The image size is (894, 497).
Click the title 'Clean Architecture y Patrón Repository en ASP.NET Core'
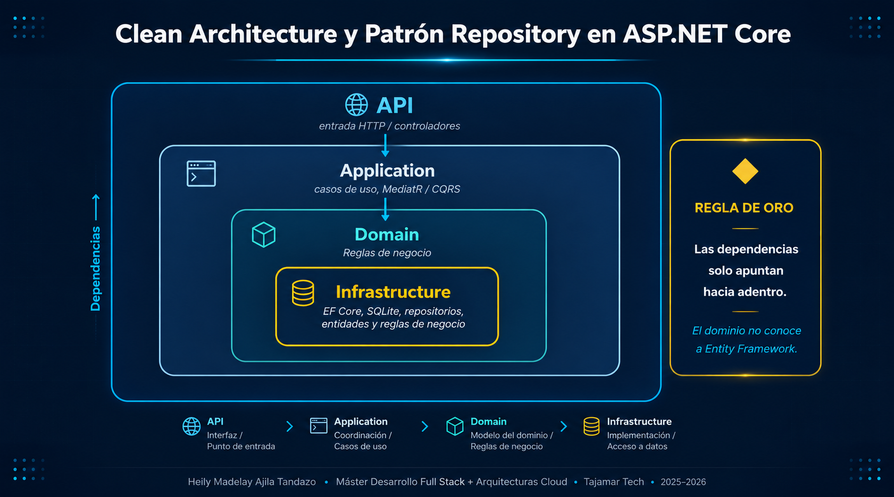coord(453,34)
